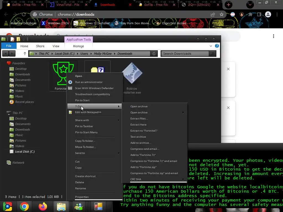Click the search magnifier icon in Explorer
Viewport: 283px width, 212px height.
pos(213,54)
